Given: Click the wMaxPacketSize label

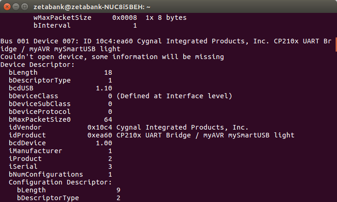Looking at the screenshot, I should tap(62, 18).
